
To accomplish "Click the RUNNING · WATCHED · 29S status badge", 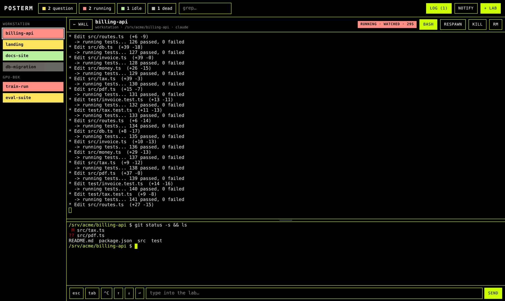I will tap(387, 24).
